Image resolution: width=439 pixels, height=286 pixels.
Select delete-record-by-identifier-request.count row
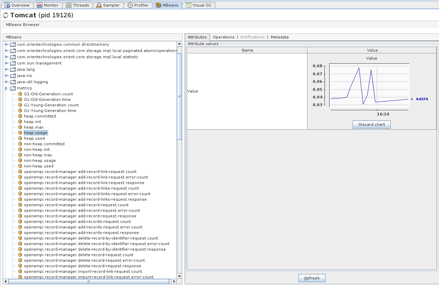tap(91, 238)
